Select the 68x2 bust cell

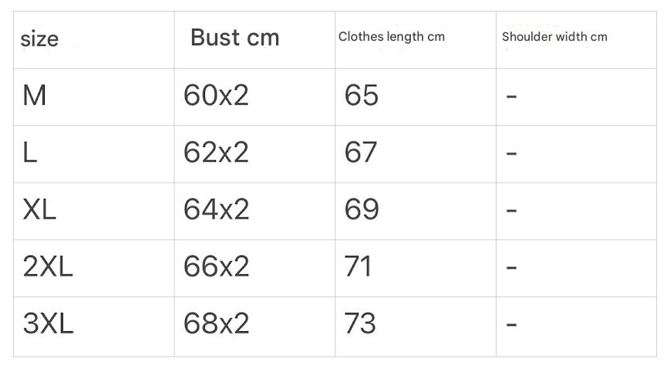[x=216, y=323]
